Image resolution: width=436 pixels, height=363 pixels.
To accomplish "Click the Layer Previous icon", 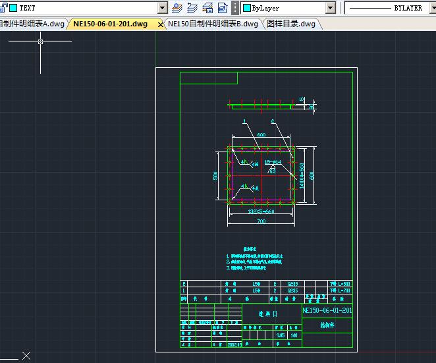I will (x=192, y=8).
